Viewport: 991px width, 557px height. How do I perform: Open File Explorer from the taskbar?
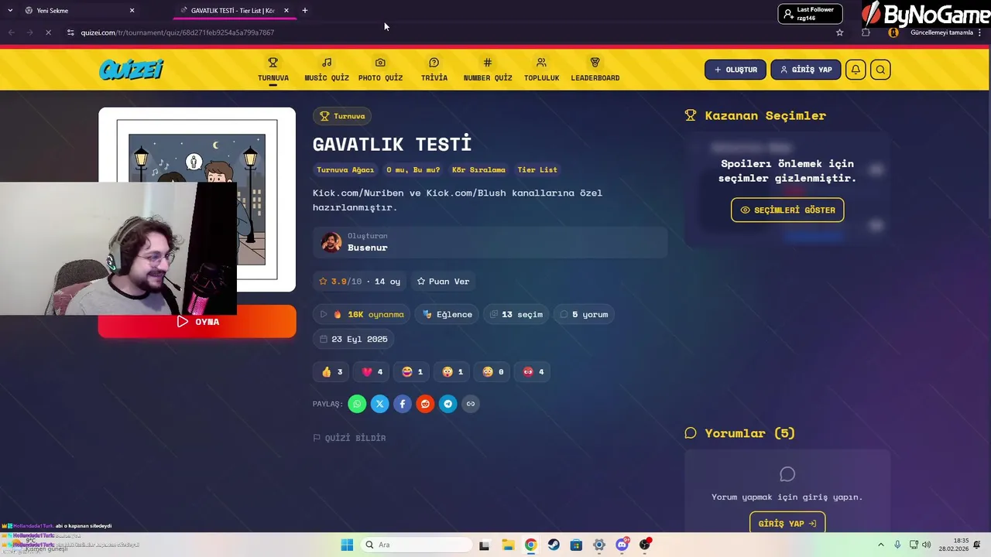(507, 545)
